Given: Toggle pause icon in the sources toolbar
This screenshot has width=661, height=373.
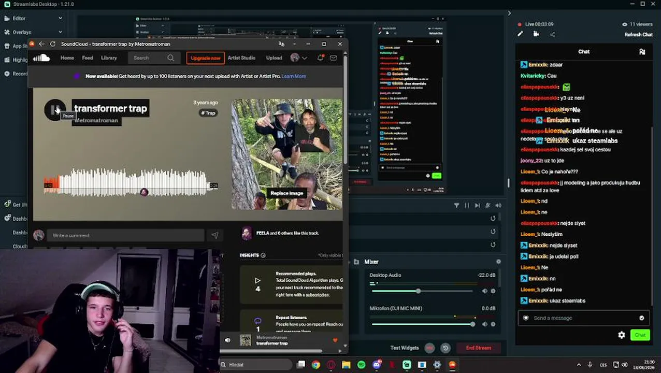Looking at the screenshot, I should [x=467, y=206].
